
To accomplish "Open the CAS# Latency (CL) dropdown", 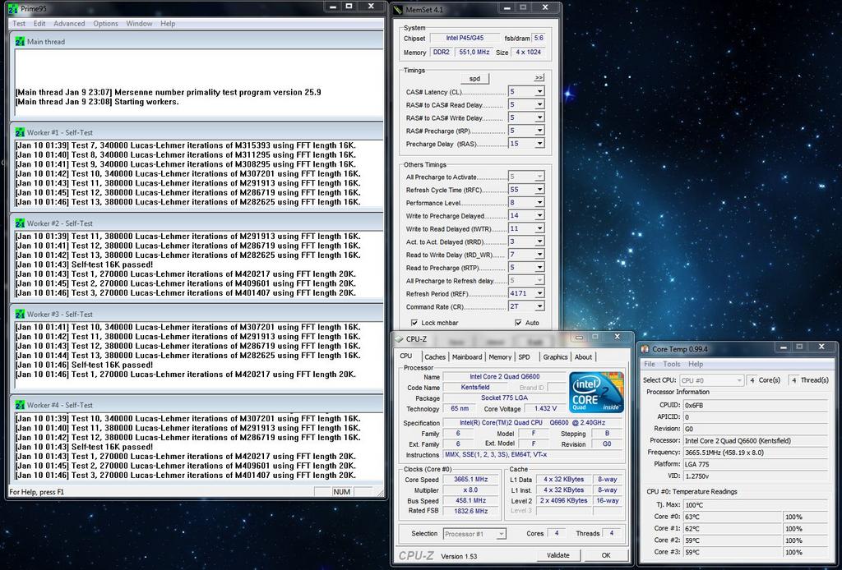I will (539, 92).
